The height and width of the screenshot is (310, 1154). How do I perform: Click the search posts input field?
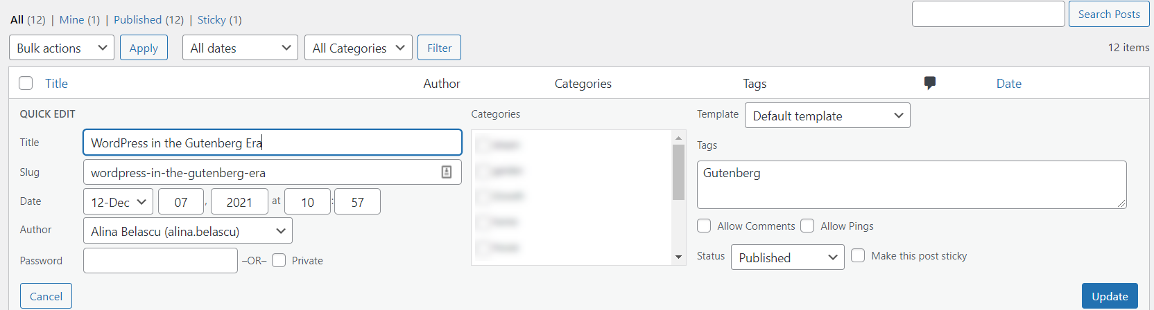point(988,14)
